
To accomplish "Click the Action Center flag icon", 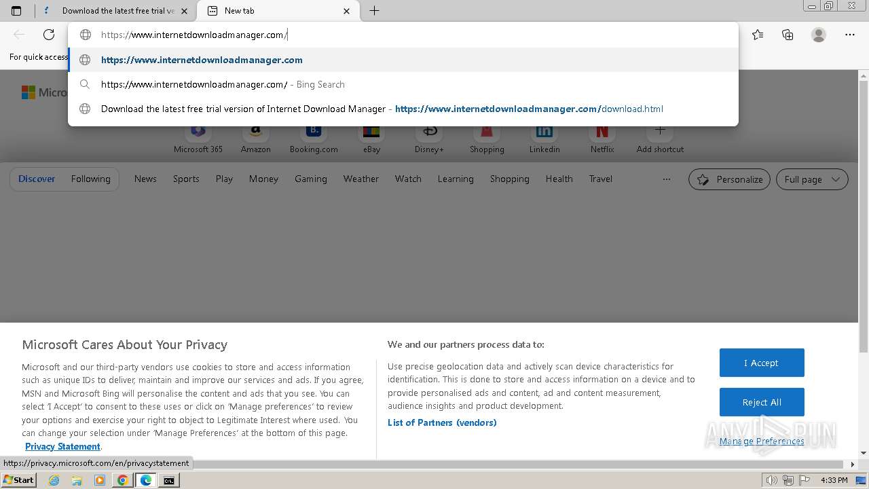I will tap(803, 480).
